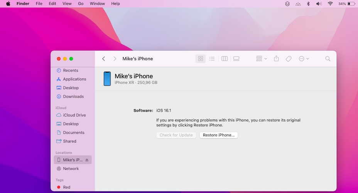Screen dimensions: 358x193
Task: Switch to gallery view
Action: click(x=236, y=59)
